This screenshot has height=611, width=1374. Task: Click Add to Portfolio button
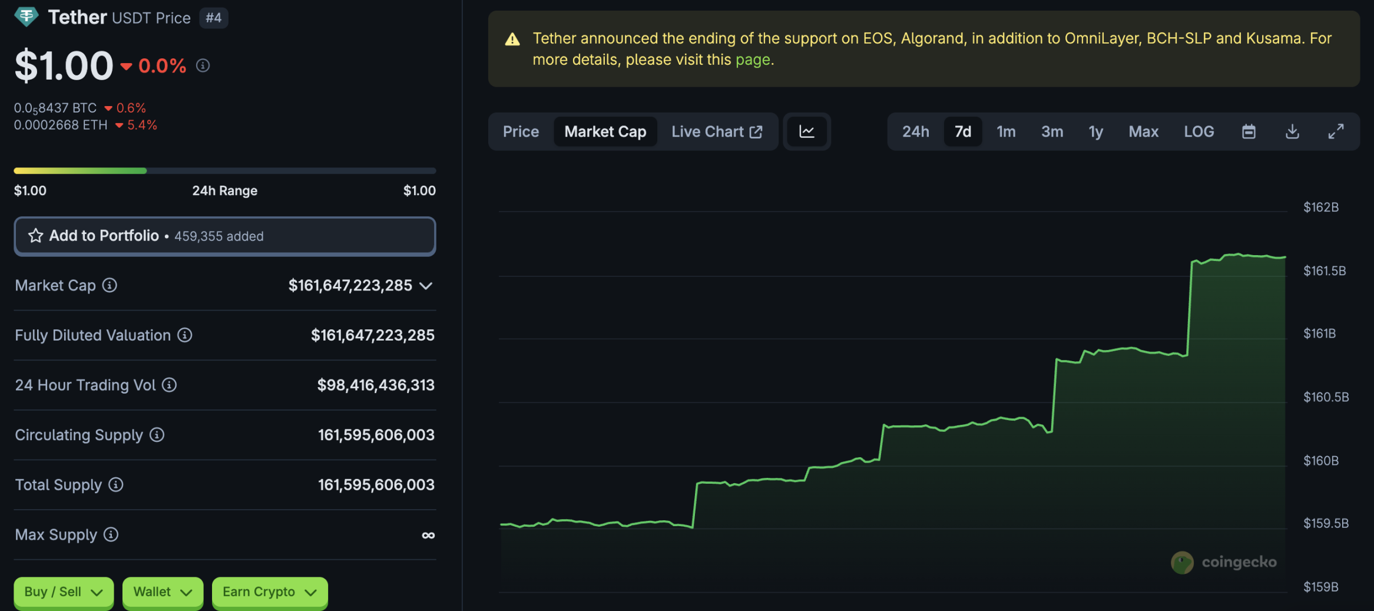(225, 236)
